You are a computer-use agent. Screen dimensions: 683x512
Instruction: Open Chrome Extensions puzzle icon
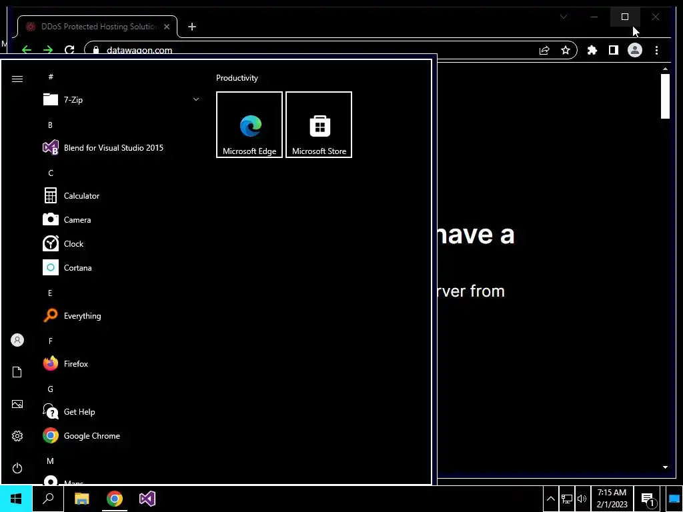592,51
